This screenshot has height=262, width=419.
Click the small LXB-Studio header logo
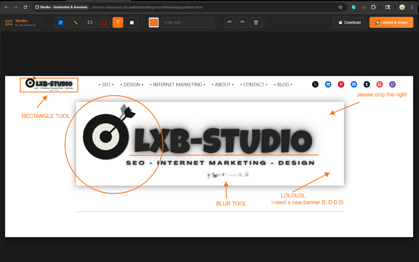tap(49, 84)
